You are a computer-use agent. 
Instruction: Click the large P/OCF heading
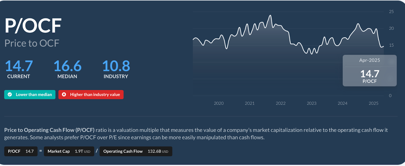pyautogui.click(x=33, y=26)
